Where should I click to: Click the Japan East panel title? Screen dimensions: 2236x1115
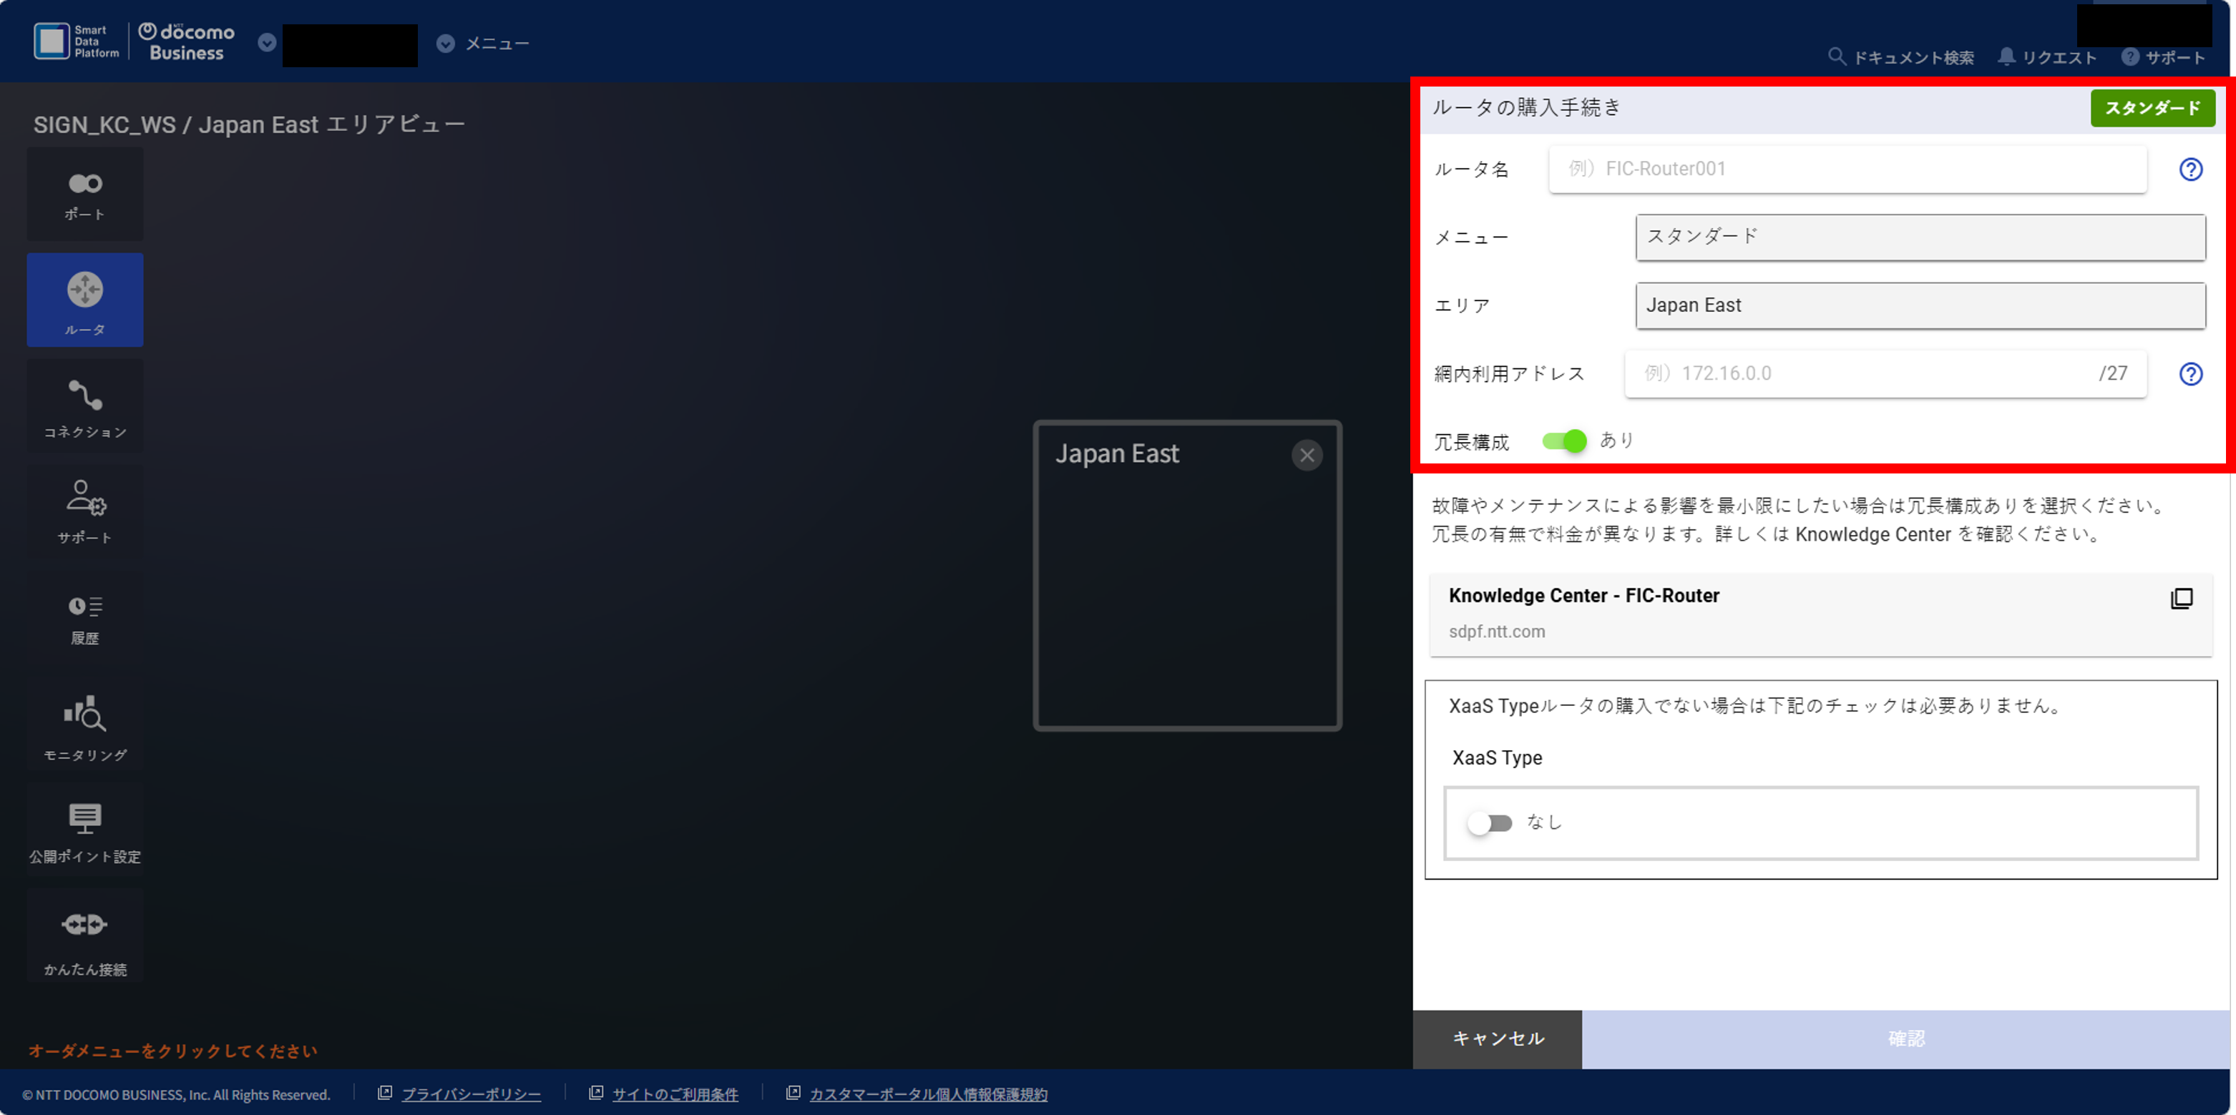click(1116, 454)
